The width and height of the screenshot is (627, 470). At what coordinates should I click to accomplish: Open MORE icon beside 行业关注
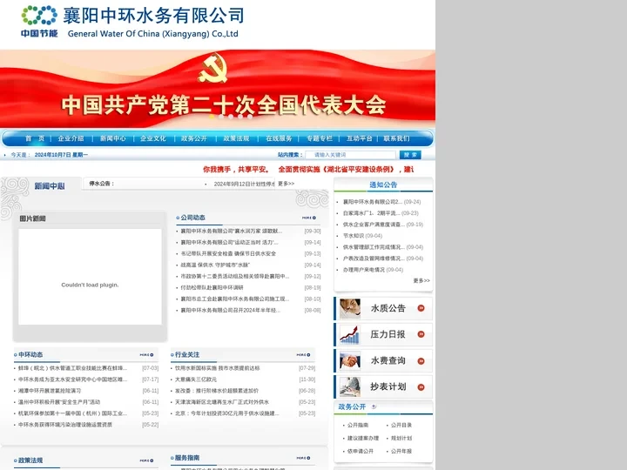(x=303, y=355)
